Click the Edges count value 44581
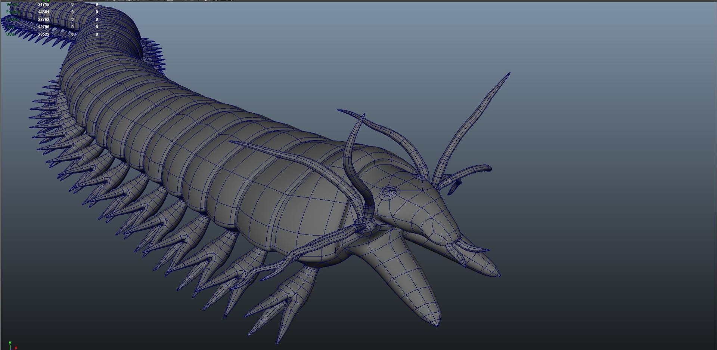Screen dimensions: 717x350 [43, 12]
